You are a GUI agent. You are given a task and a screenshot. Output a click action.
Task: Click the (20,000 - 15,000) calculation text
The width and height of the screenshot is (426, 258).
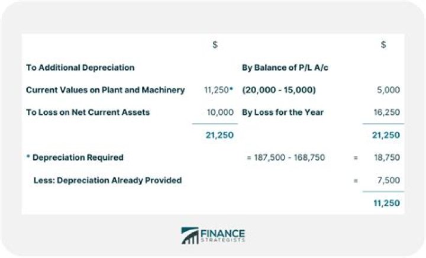279,90
